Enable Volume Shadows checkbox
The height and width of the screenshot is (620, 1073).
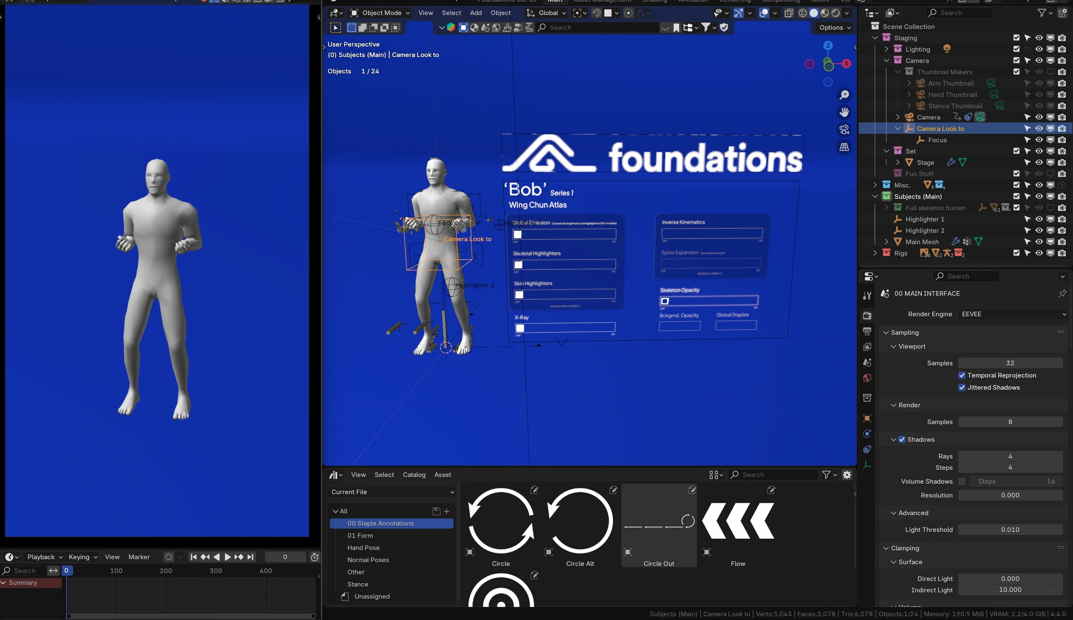962,481
